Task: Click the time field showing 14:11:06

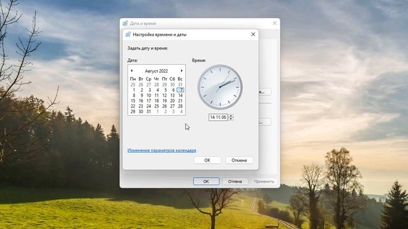Action: [x=218, y=117]
